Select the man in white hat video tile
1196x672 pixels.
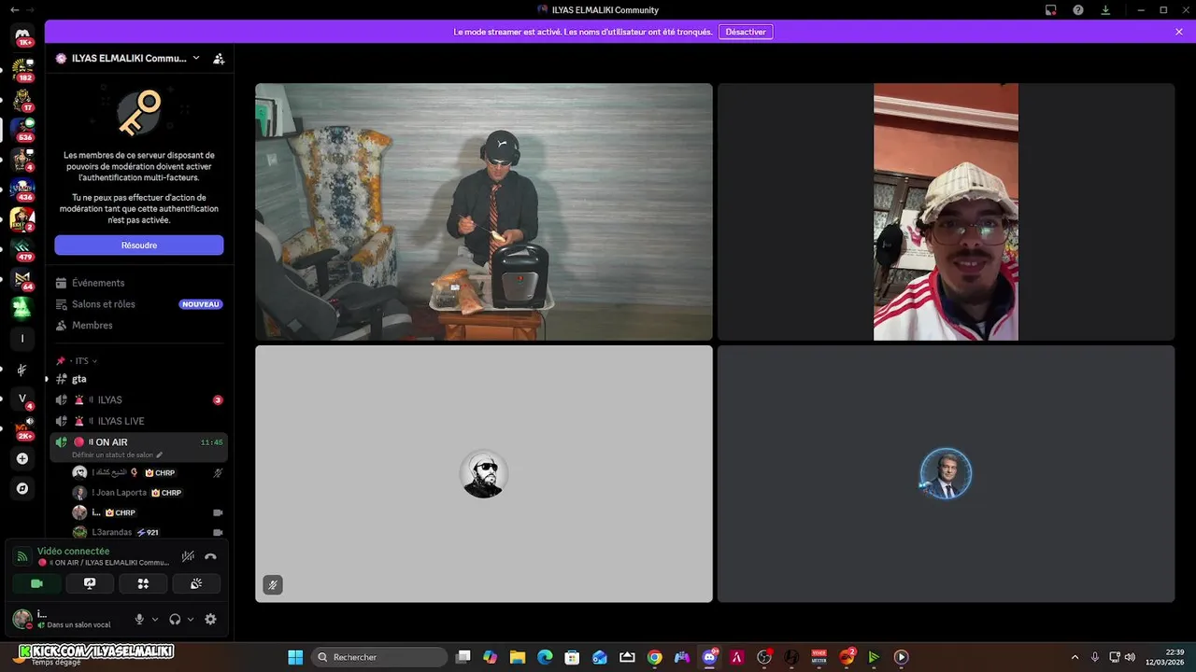pos(946,212)
